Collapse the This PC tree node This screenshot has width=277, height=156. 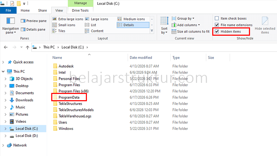tap(3, 71)
